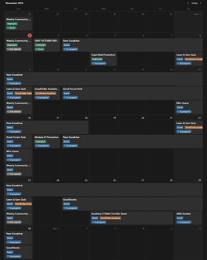Open Mini-Game event on November 15
Screen dimensions: 207x260
coord(189,107)
